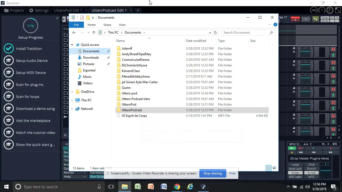The height and width of the screenshot is (192, 342).
Task: Toggle the Click metronome button
Action: (x=311, y=165)
